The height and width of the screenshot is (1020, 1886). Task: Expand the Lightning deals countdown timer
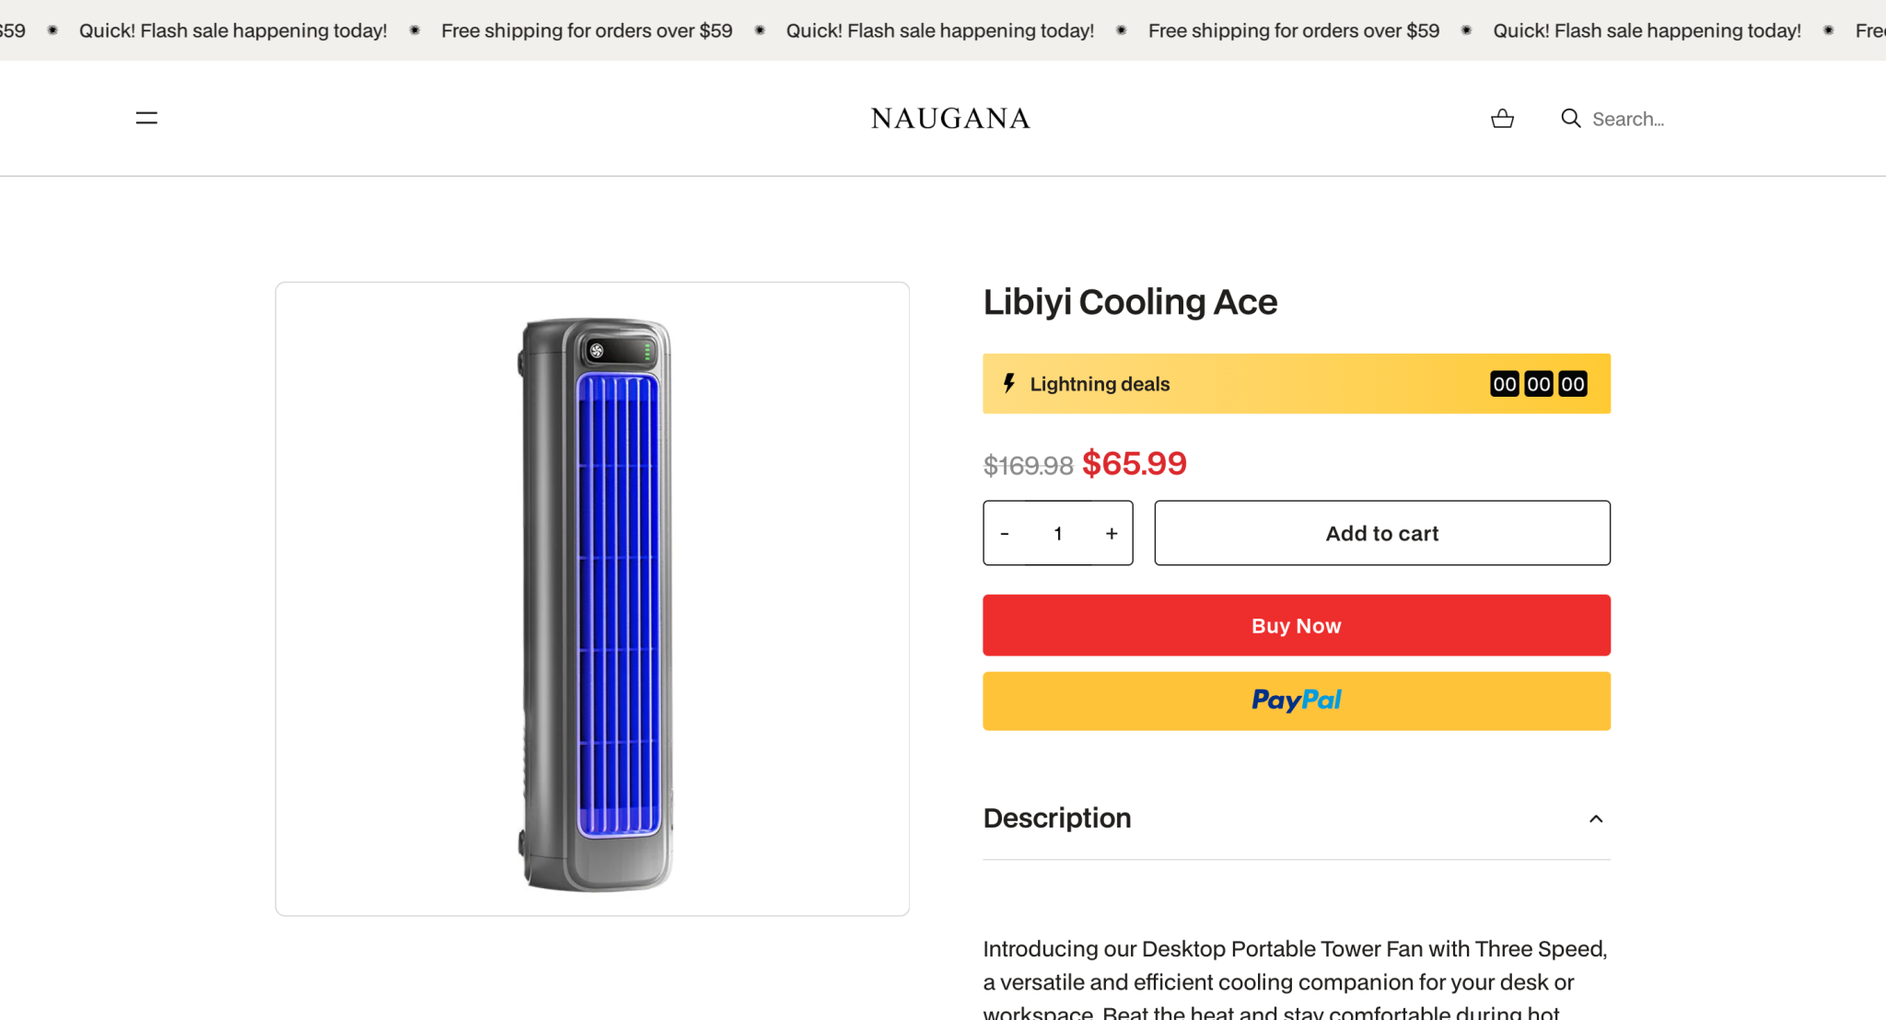coord(1538,384)
